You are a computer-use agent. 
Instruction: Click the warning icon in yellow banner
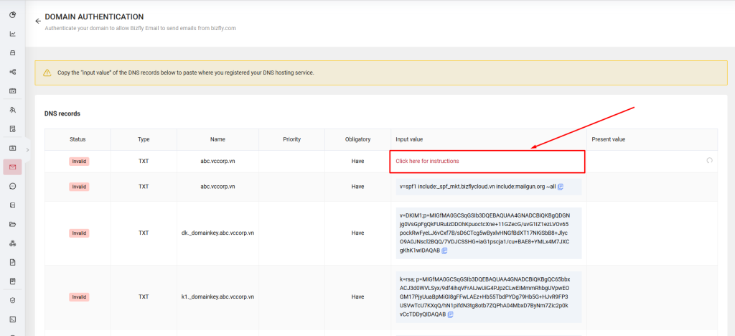(x=47, y=73)
